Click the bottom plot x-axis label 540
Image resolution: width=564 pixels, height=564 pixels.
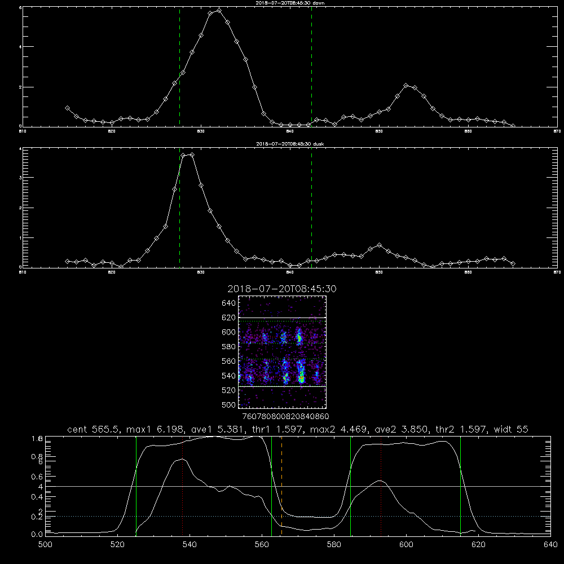pos(190,545)
